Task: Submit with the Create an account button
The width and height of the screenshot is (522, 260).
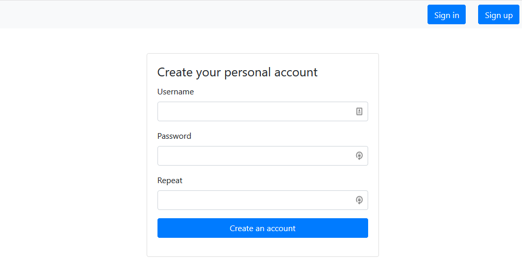Action: (x=262, y=228)
